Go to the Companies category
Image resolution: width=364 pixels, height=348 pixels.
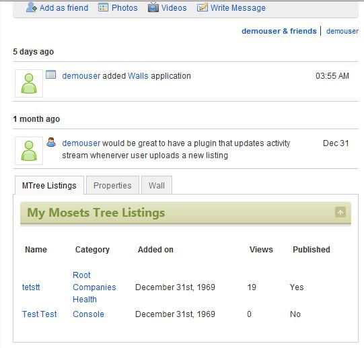coord(94,287)
